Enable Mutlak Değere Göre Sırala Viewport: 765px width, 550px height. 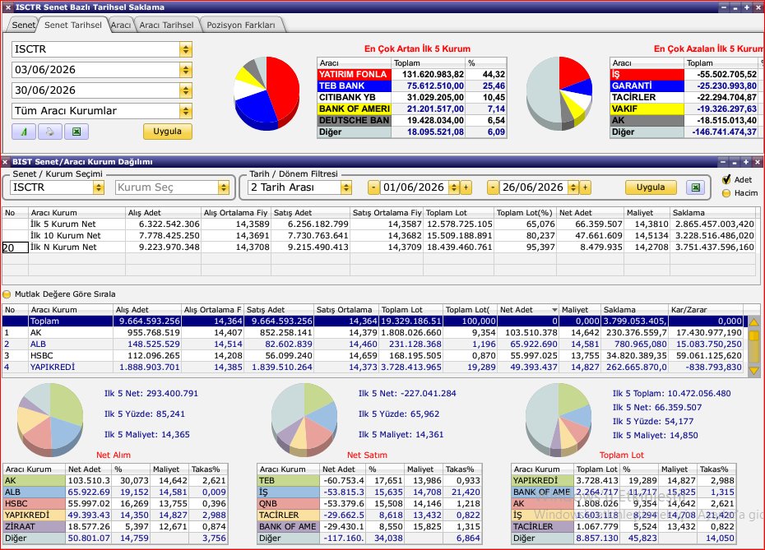pyautogui.click(x=7, y=294)
